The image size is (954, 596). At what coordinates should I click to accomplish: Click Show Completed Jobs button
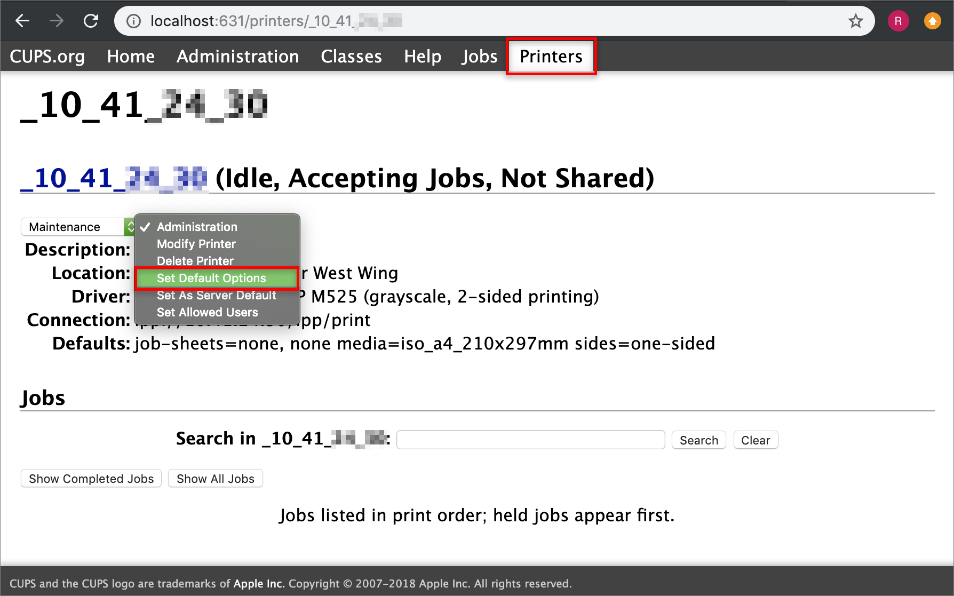(x=91, y=479)
